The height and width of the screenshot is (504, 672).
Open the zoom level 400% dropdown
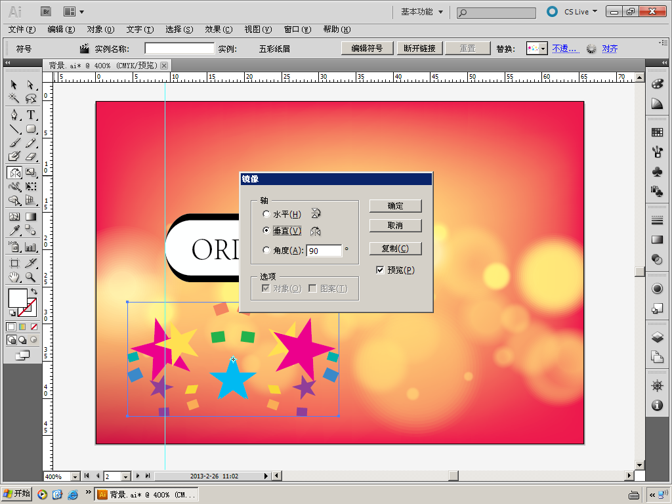pyautogui.click(x=75, y=476)
